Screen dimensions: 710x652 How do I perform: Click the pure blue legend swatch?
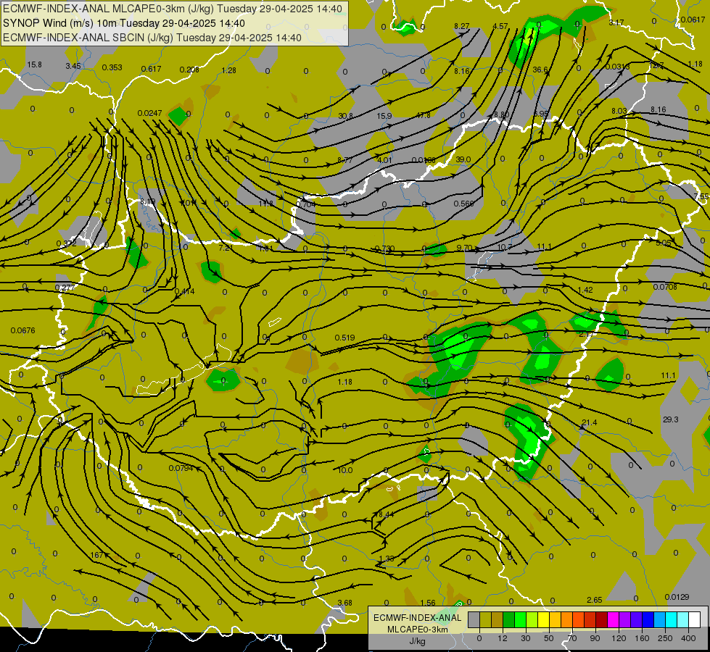click(x=648, y=620)
